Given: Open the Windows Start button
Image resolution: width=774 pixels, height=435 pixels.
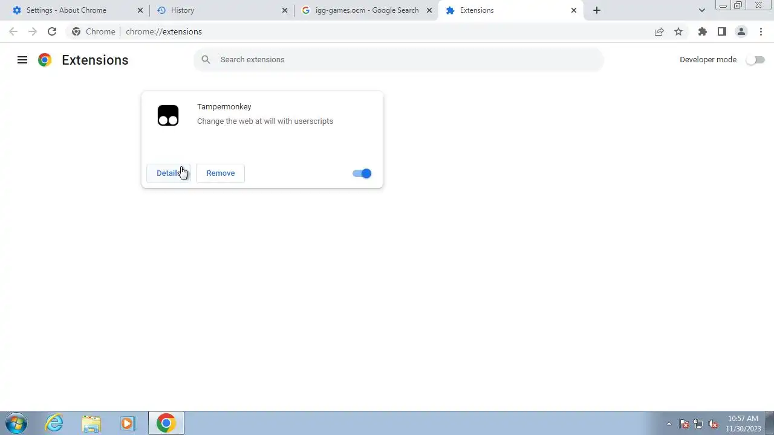Looking at the screenshot, I should [x=16, y=423].
